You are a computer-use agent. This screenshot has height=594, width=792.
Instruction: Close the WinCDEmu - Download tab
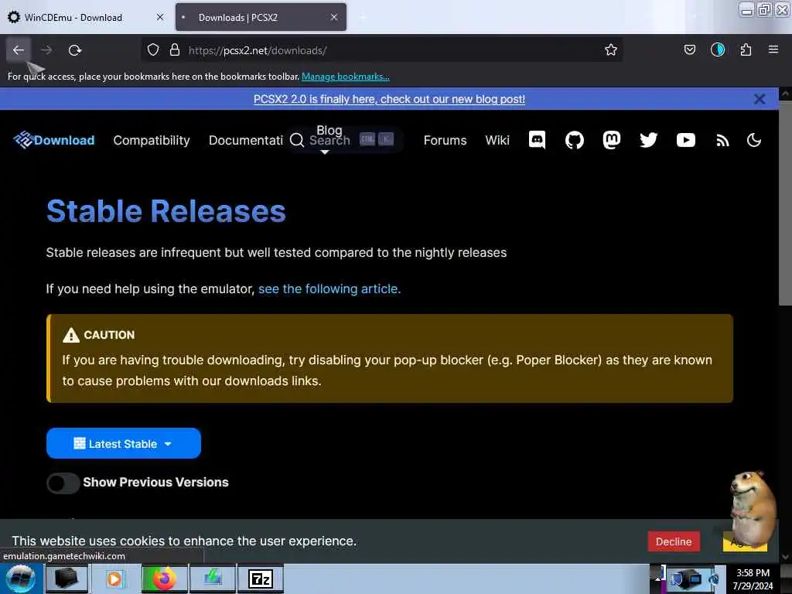tap(160, 17)
